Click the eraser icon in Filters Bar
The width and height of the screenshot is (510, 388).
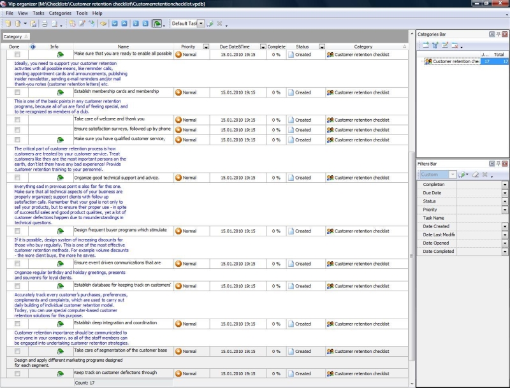[475, 175]
